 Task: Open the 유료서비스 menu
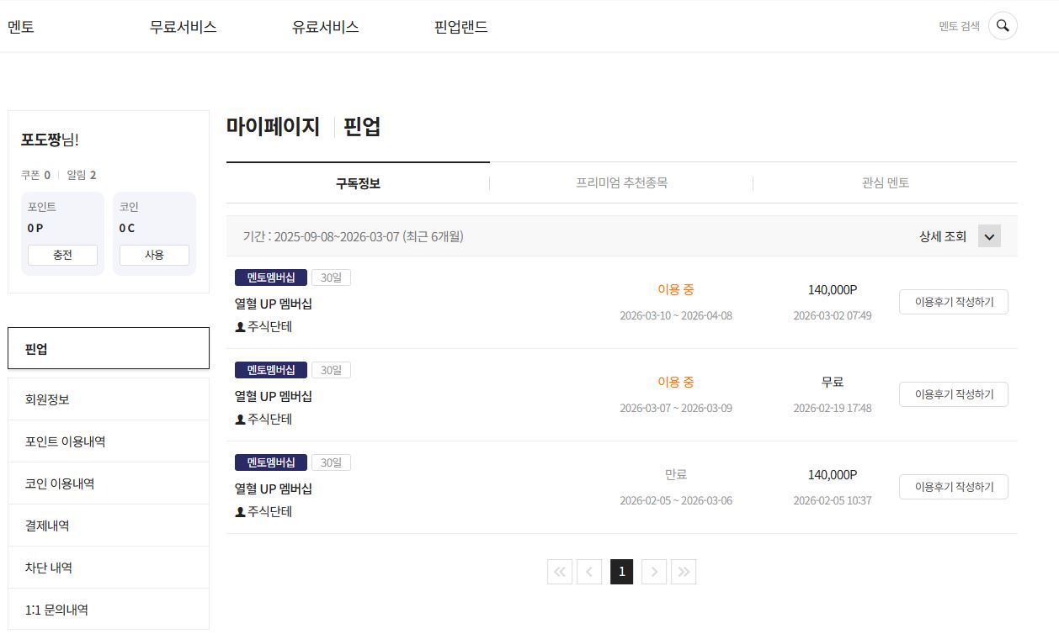325,27
